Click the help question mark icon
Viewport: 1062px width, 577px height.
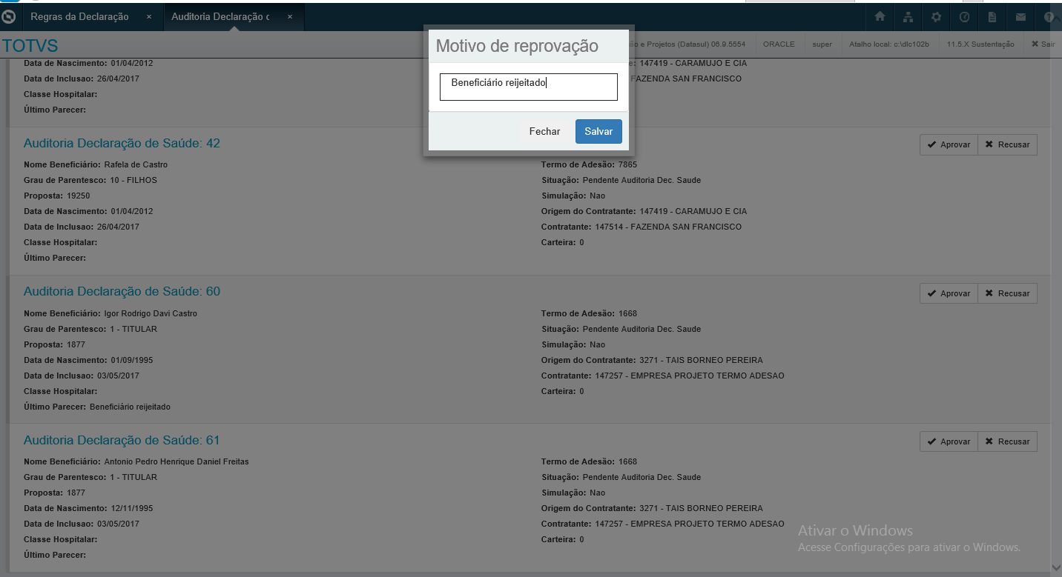pos(1049,16)
